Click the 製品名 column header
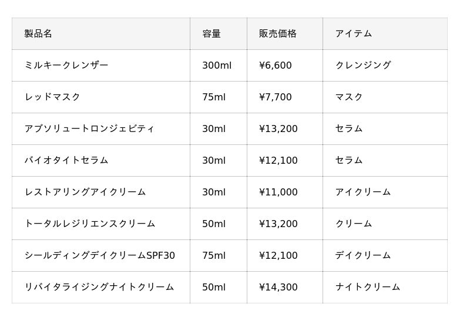Image resolution: width=470 pixels, height=321 pixels. tap(38, 34)
